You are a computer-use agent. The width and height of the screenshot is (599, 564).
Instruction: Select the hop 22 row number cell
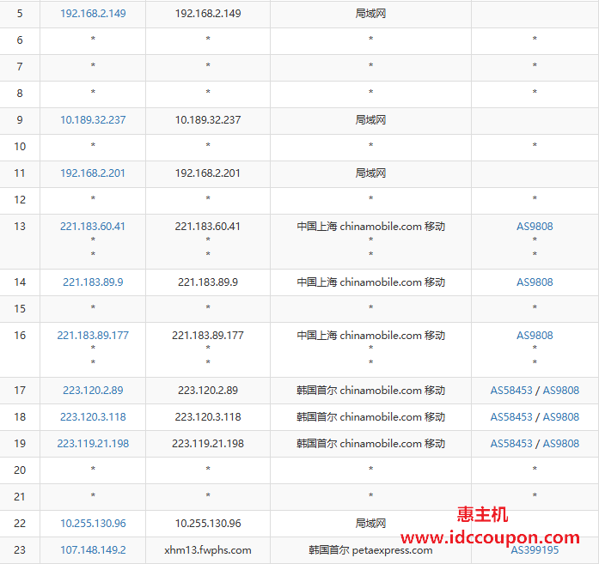pos(20,524)
